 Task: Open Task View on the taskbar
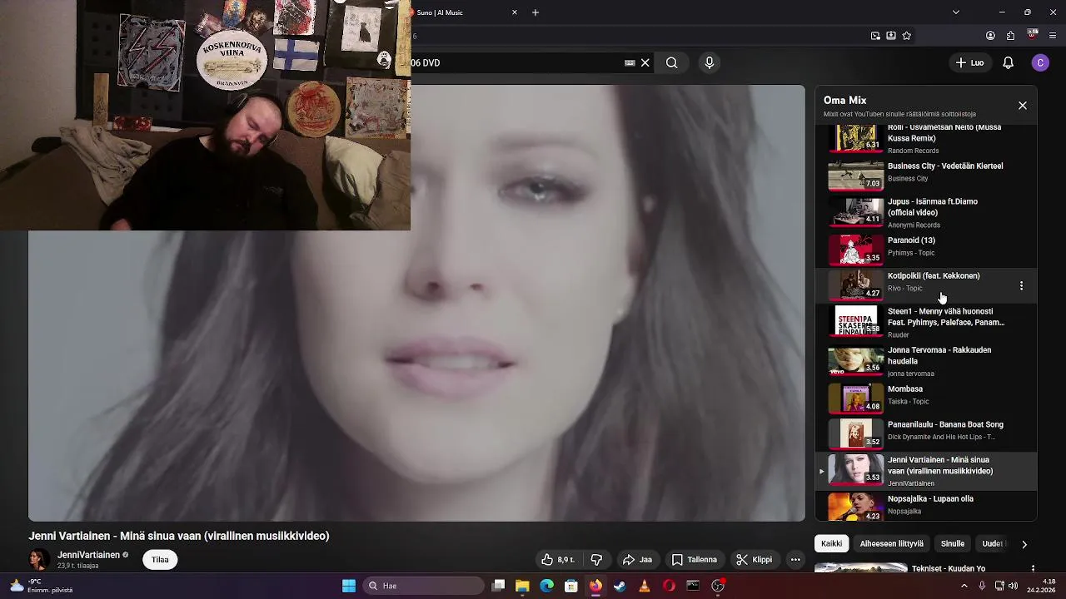[498, 586]
